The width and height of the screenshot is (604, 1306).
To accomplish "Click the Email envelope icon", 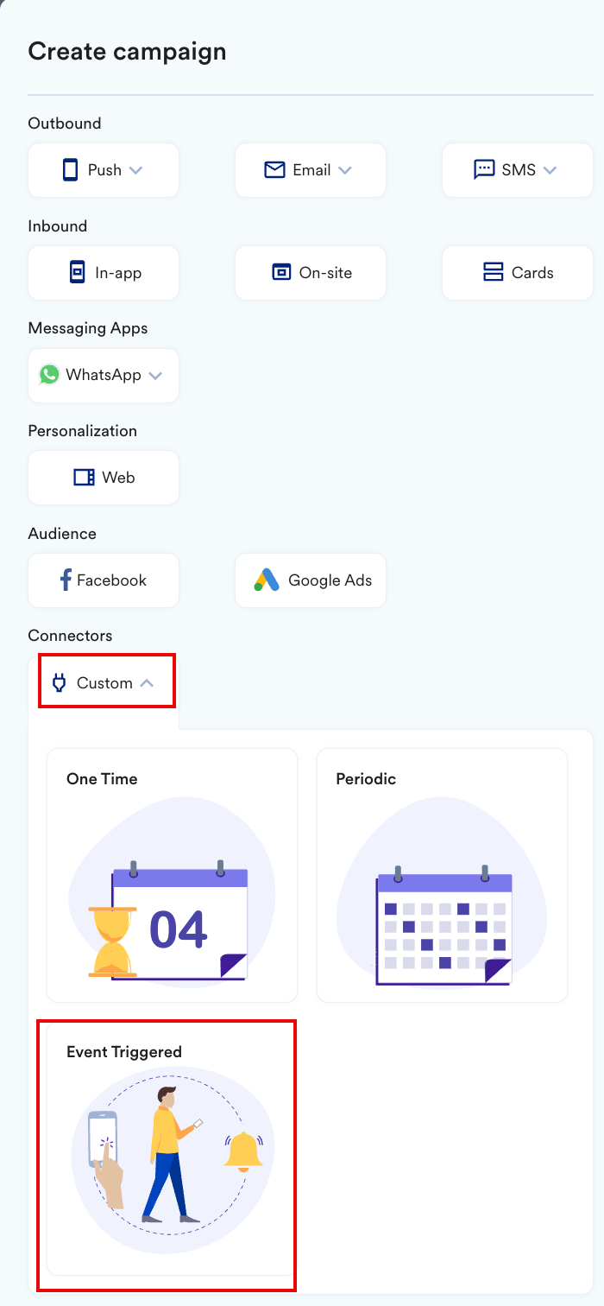I will click(x=274, y=170).
